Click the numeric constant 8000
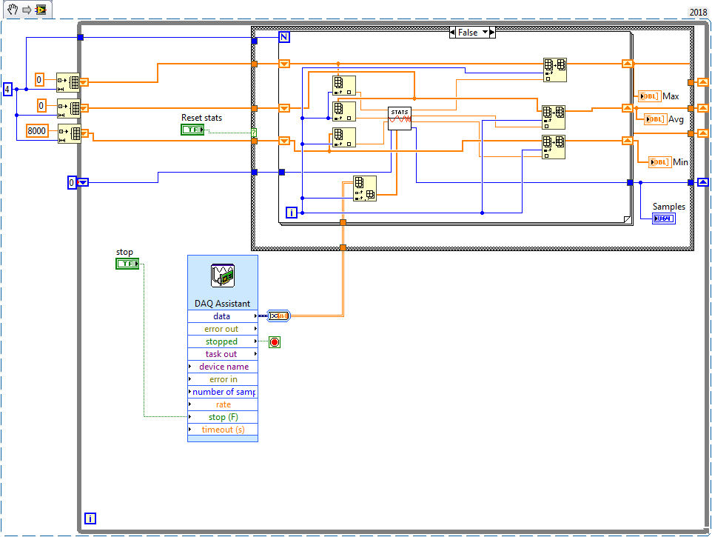712x537 pixels. [37, 131]
